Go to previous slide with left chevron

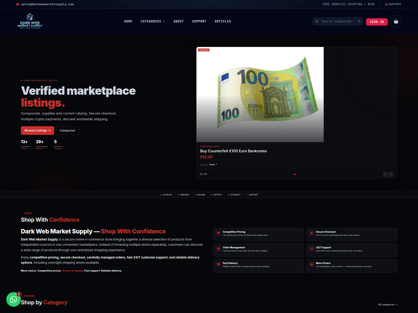click(x=385, y=174)
